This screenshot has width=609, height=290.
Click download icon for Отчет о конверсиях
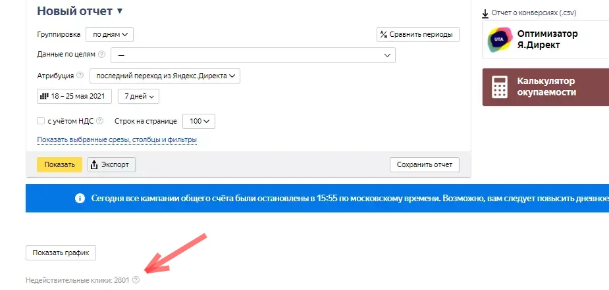485,14
